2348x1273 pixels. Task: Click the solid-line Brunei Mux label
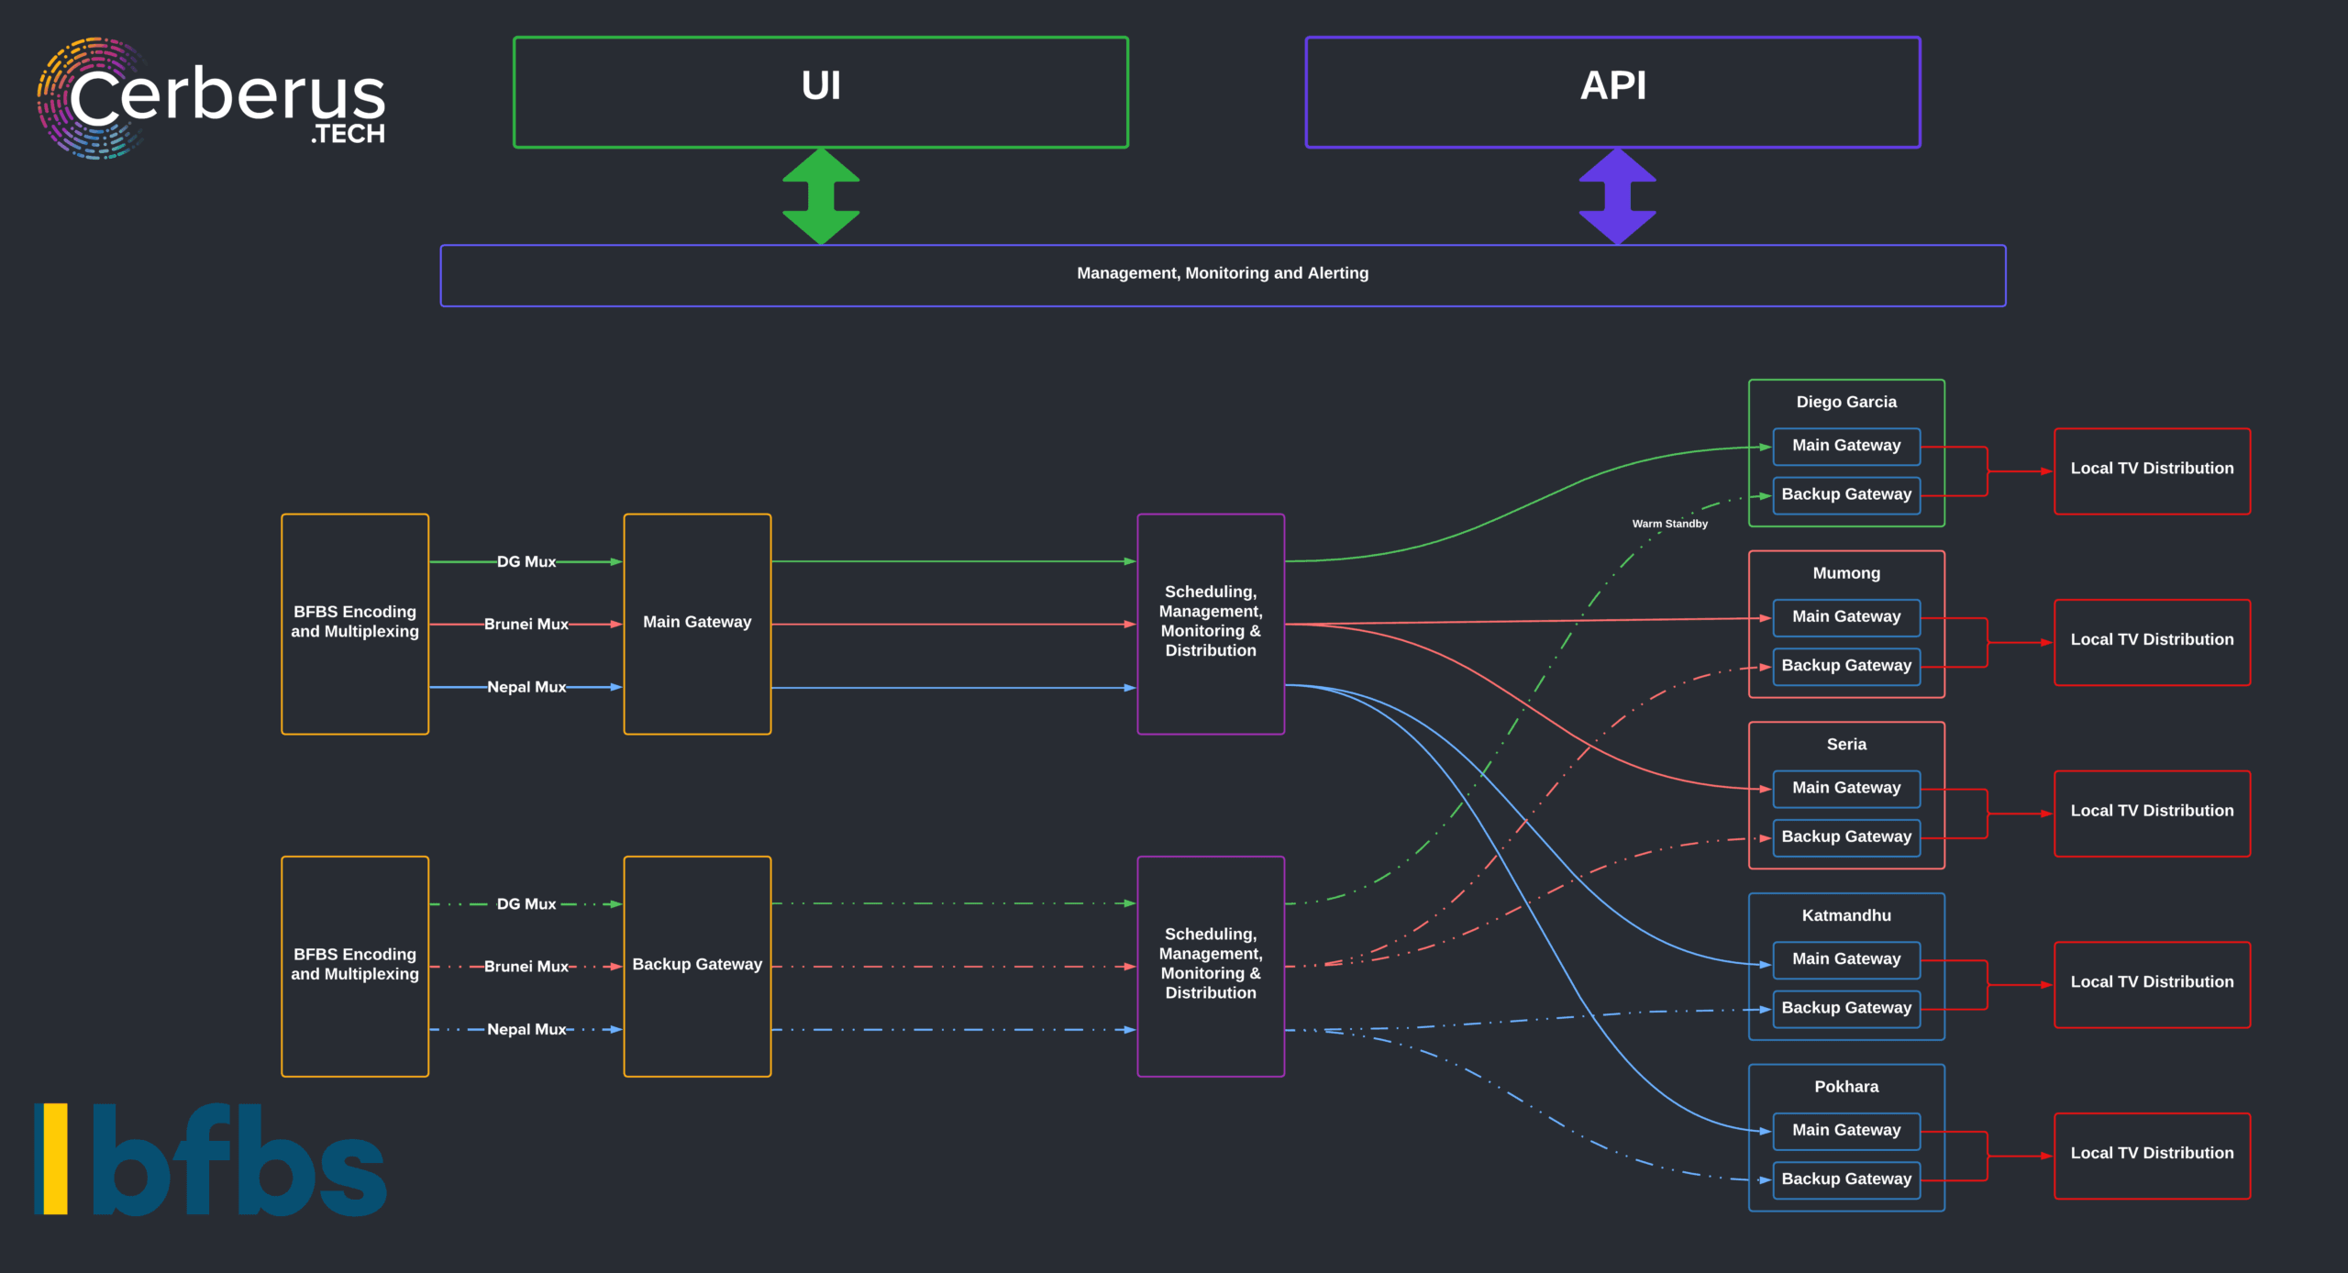(526, 624)
